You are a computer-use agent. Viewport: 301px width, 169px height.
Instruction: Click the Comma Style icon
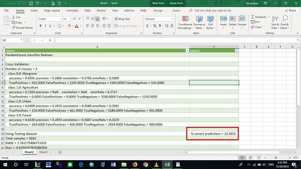click(160, 26)
